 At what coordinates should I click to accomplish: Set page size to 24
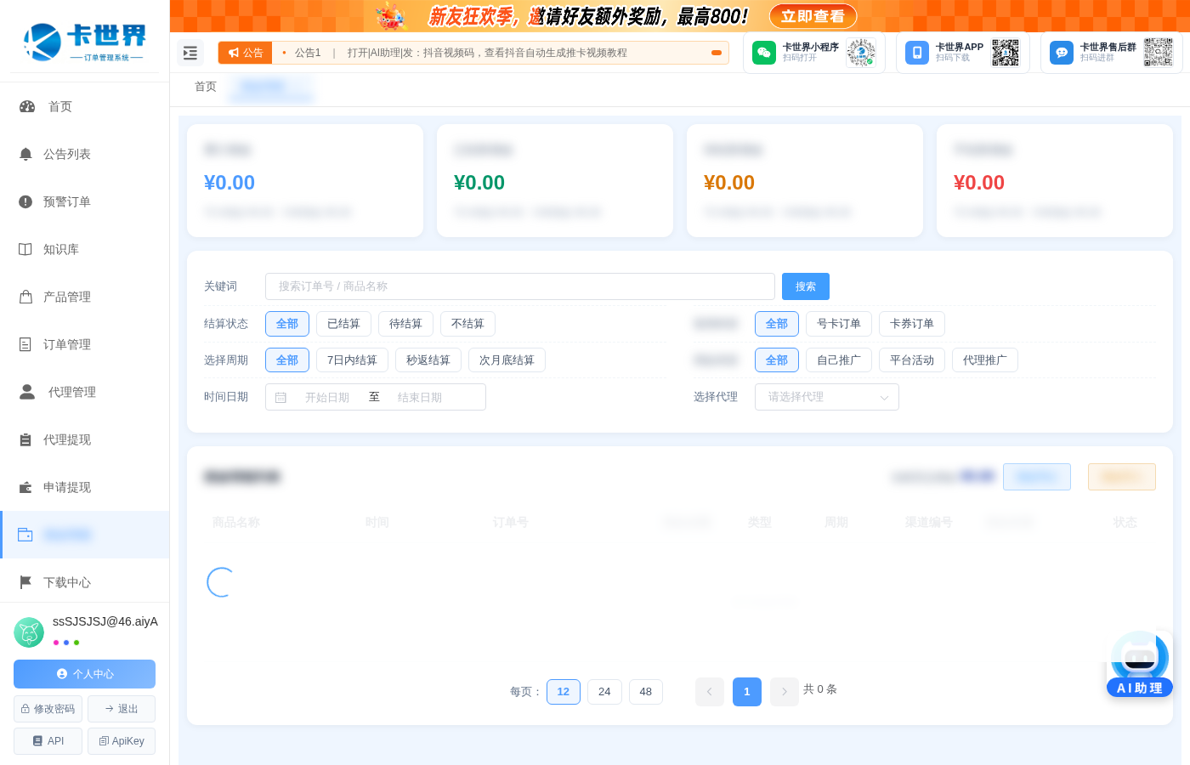[x=604, y=692]
